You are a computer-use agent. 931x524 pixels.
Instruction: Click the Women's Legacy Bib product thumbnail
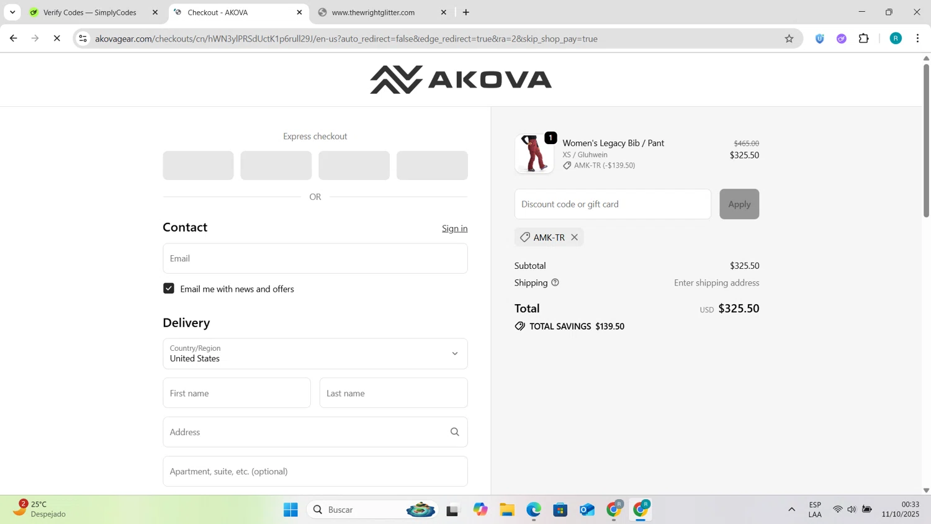pos(534,153)
